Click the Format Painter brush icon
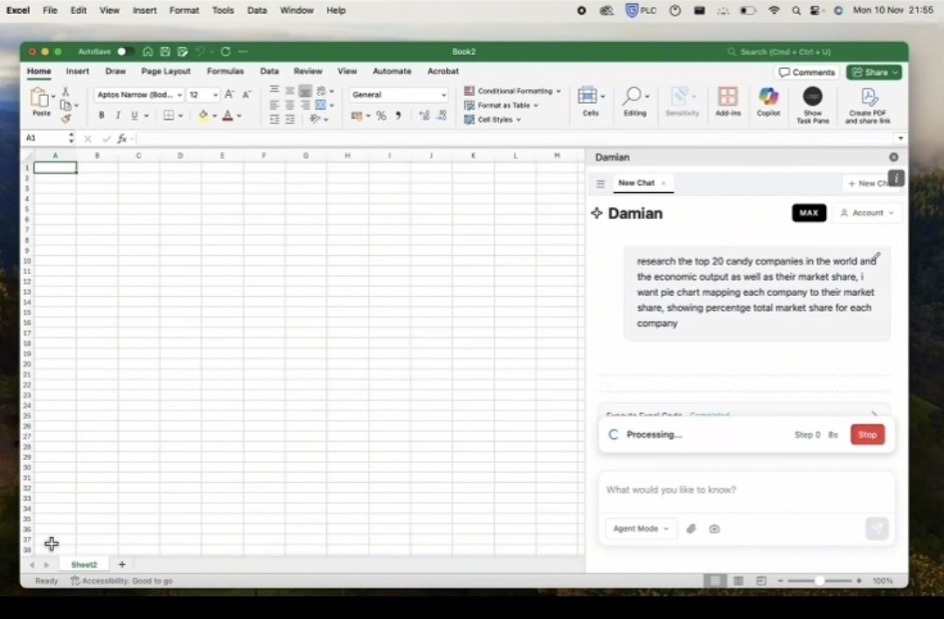The height and width of the screenshot is (619, 944). tap(66, 119)
